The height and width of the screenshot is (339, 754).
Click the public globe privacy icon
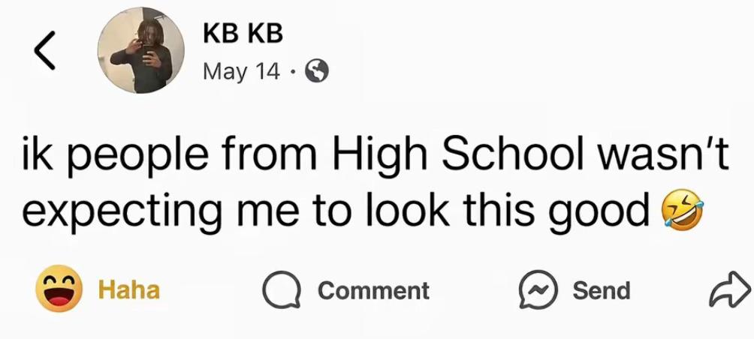(318, 72)
